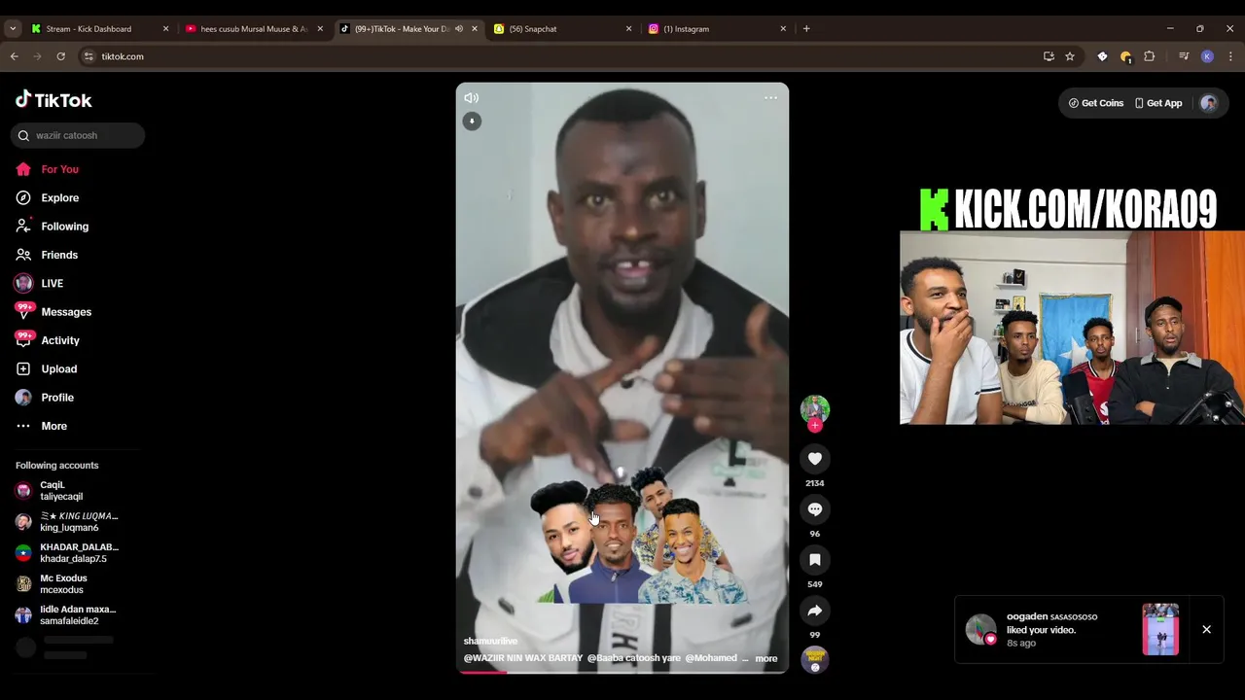Open Chrome's three-dot menu
The height and width of the screenshot is (700, 1245).
pos(1230,56)
